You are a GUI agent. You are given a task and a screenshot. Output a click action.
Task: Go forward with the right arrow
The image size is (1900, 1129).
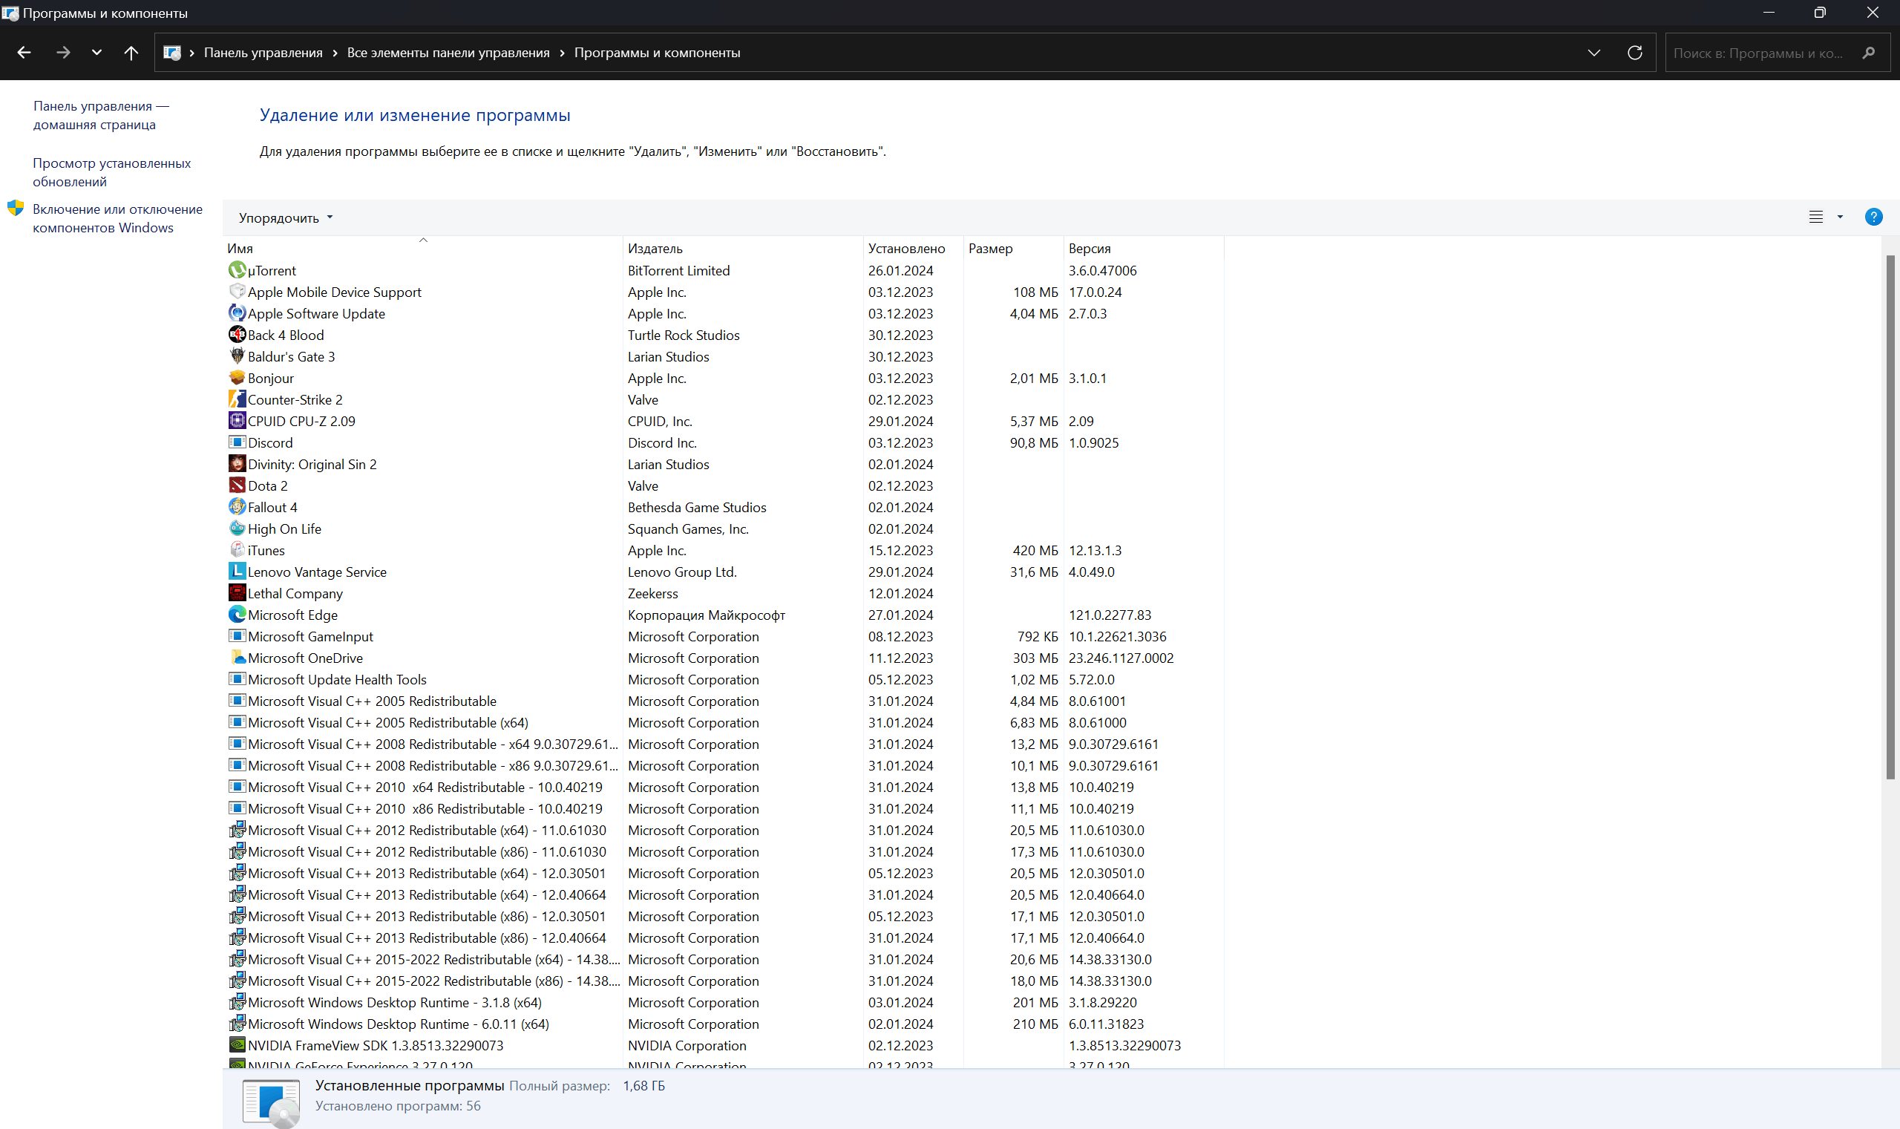63,53
